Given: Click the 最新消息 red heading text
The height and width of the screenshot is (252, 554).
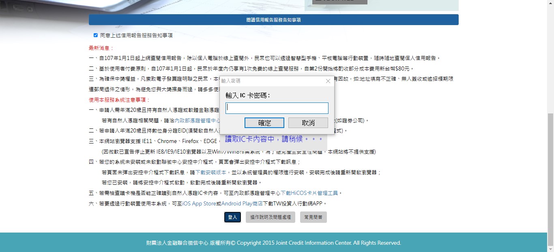Looking at the screenshot, I should coord(101,48).
